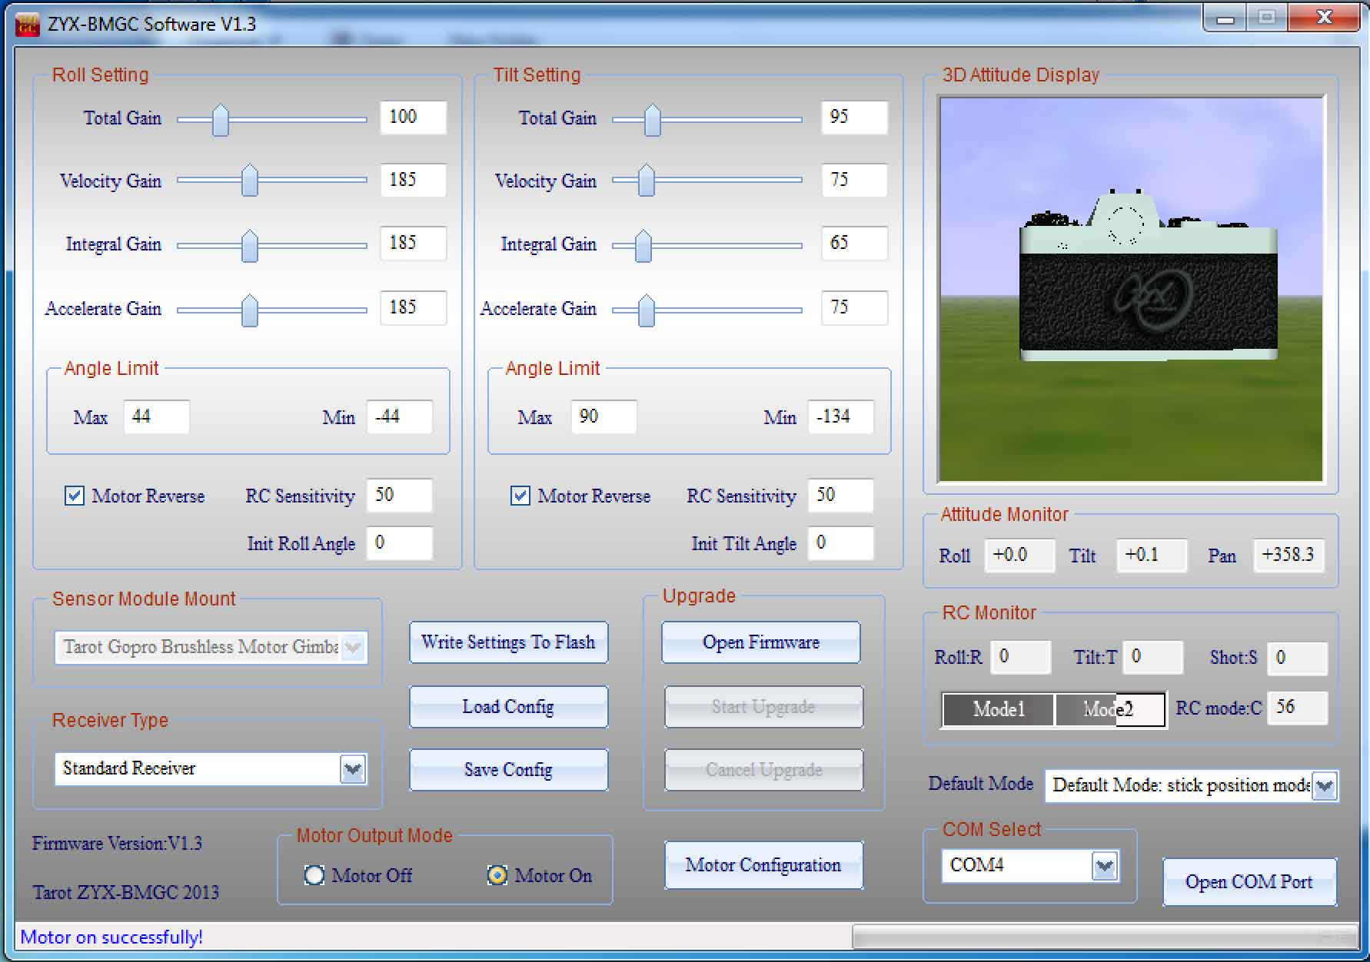The height and width of the screenshot is (962, 1370).
Task: Click Roll Integral Gain value field
Action: pos(414,244)
